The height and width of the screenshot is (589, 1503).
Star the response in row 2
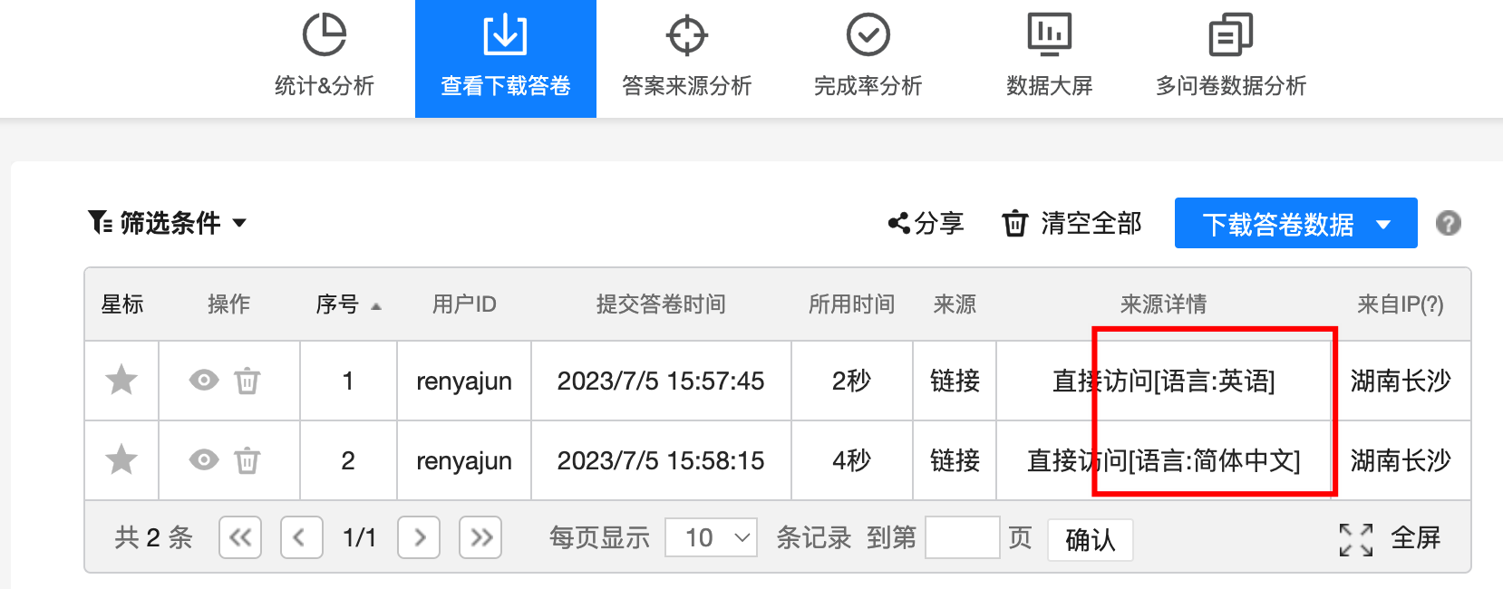121,460
